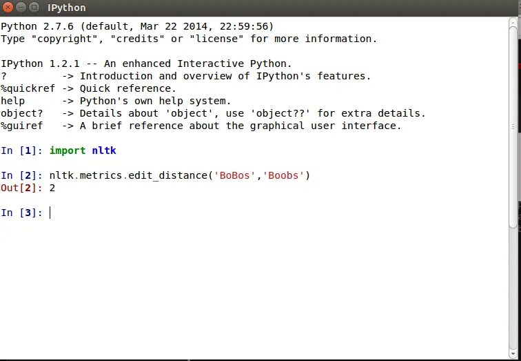521x361 pixels.
Task: Click the In [2] prompt label
Action: pos(21,175)
